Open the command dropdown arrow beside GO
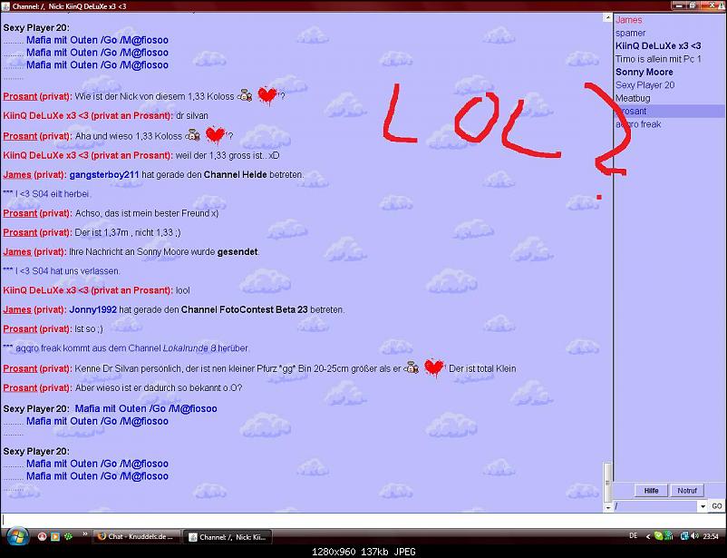The image size is (727, 558). point(702,506)
